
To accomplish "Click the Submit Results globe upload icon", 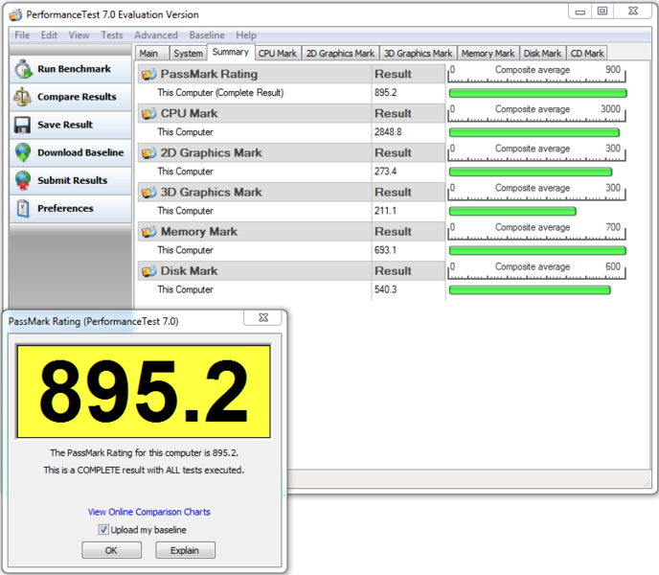I will tap(23, 180).
